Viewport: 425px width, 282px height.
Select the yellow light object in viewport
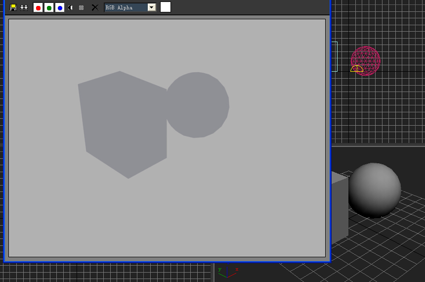[x=356, y=69]
